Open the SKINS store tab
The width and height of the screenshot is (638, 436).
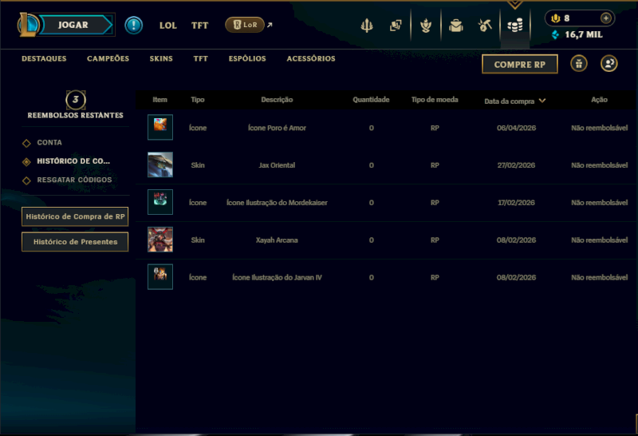[x=161, y=58]
